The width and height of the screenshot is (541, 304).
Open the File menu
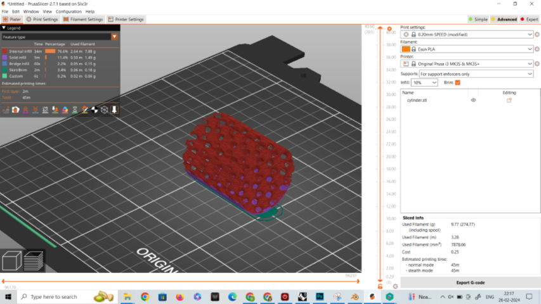[5, 11]
